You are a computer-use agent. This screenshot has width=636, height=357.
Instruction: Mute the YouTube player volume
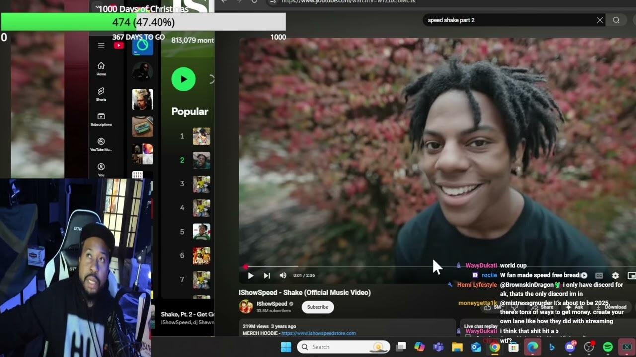click(283, 276)
